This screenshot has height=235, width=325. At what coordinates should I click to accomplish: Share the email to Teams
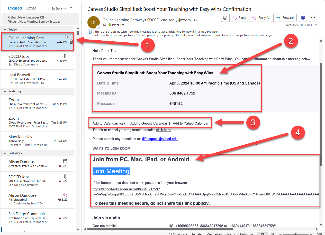(303, 18)
